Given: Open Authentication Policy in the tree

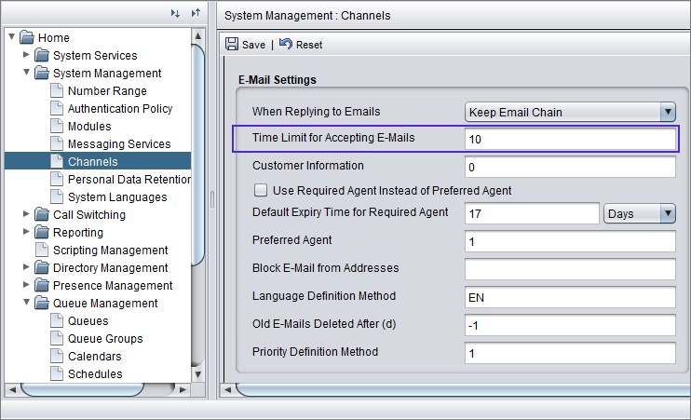Looking at the screenshot, I should click(119, 109).
